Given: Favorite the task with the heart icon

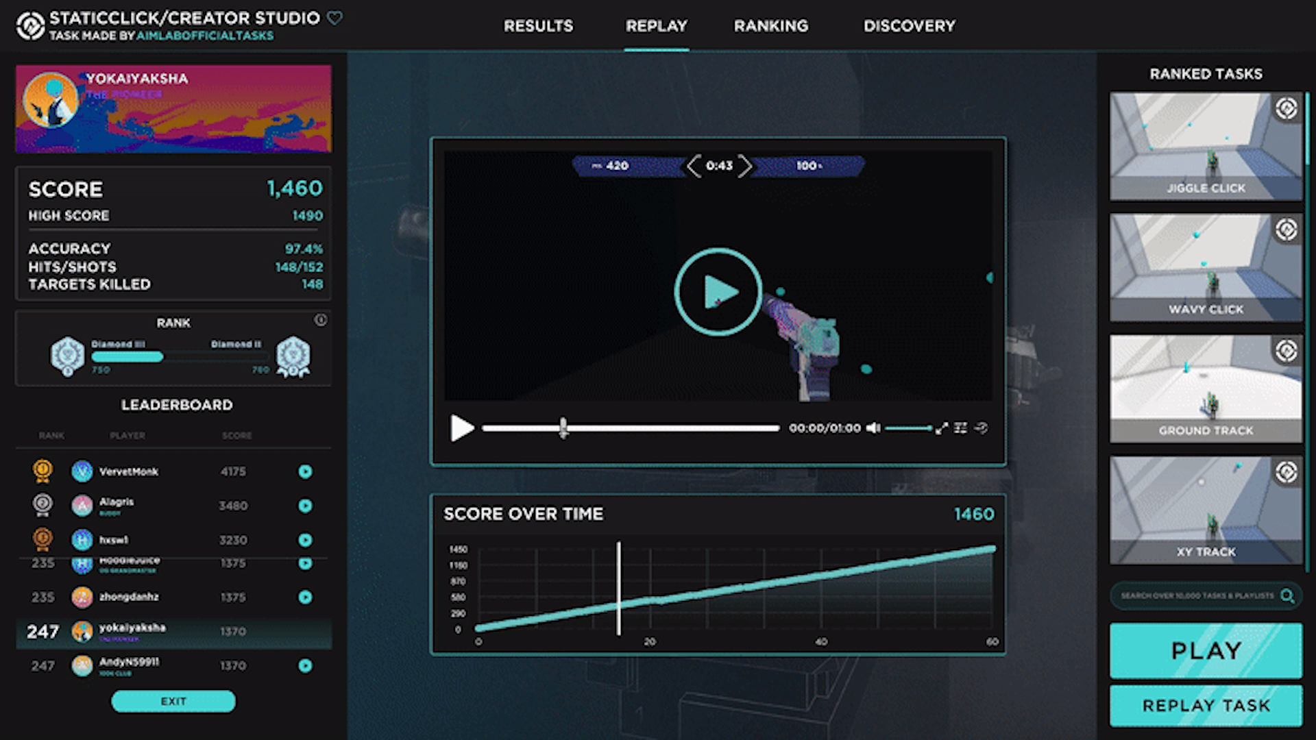Looking at the screenshot, I should click(x=334, y=18).
